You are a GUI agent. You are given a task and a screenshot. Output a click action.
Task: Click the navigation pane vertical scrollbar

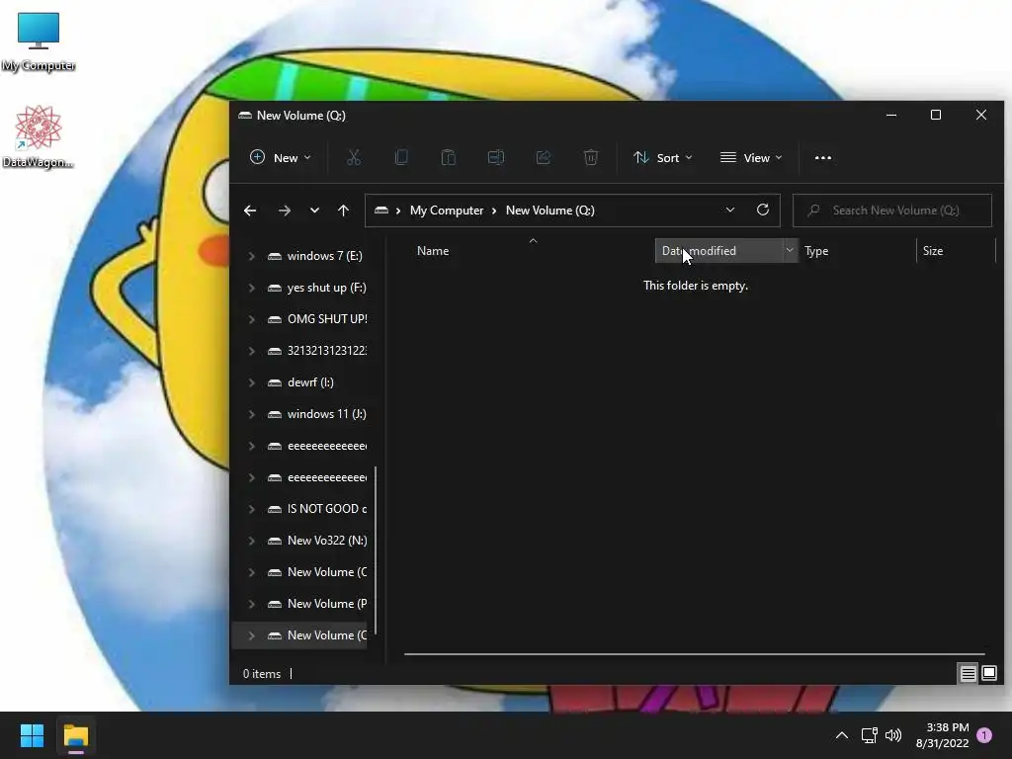pos(375,550)
